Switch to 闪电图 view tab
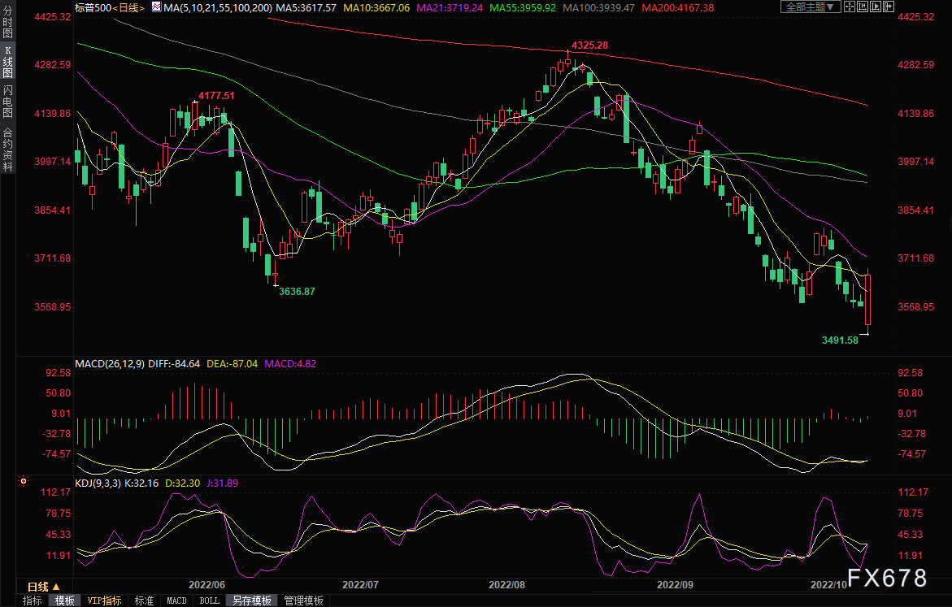 [7, 102]
